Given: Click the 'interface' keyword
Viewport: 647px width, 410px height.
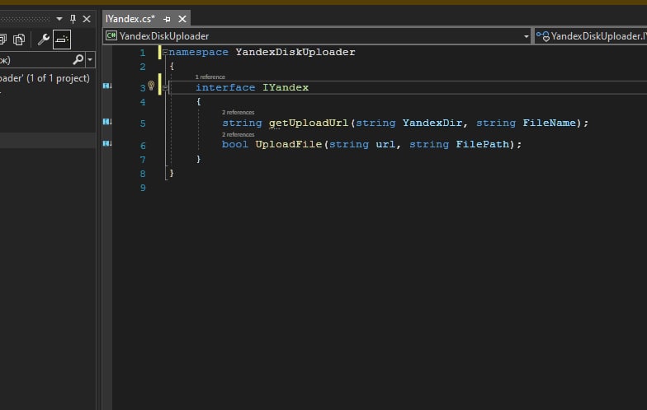Looking at the screenshot, I should pyautogui.click(x=225, y=87).
